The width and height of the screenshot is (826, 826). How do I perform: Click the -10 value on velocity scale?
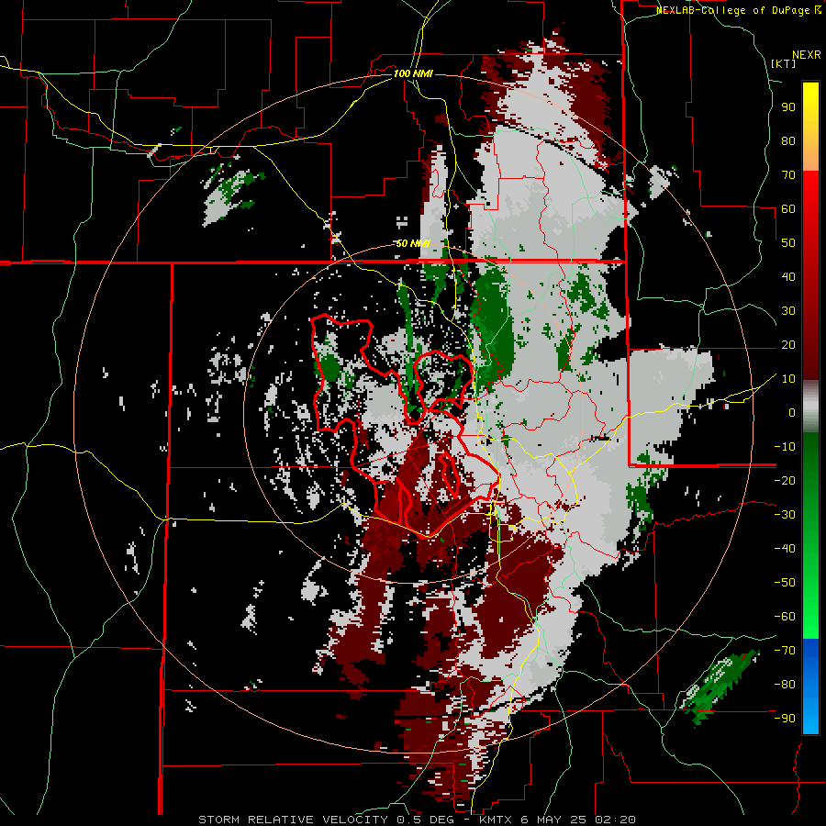[x=785, y=447]
